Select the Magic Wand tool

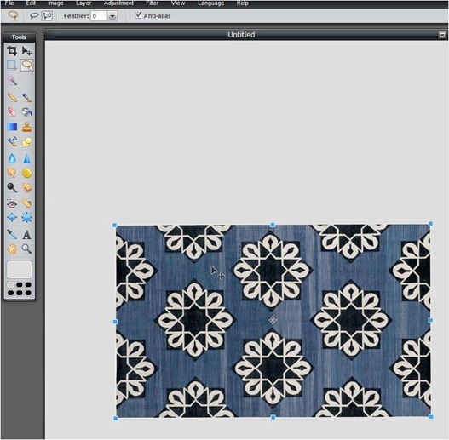[12, 81]
